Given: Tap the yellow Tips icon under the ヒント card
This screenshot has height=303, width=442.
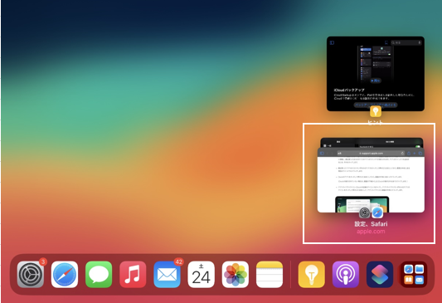Looking at the screenshot, I should [x=376, y=111].
